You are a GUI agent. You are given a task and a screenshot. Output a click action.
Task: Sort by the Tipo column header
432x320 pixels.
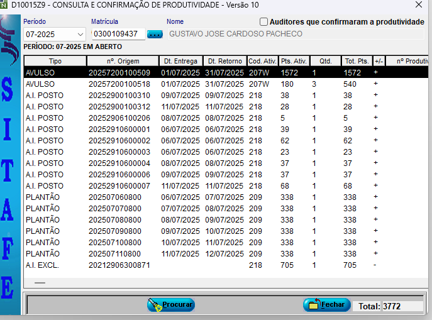tap(55, 61)
